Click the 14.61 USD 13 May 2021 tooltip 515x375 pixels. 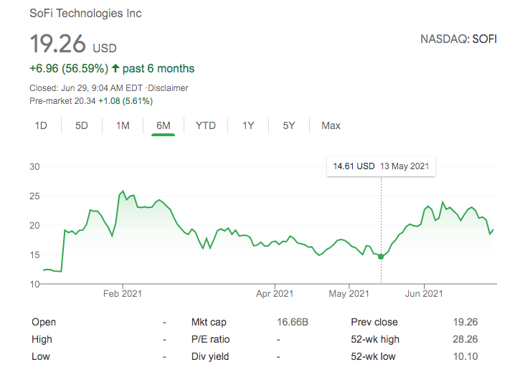pos(381,166)
